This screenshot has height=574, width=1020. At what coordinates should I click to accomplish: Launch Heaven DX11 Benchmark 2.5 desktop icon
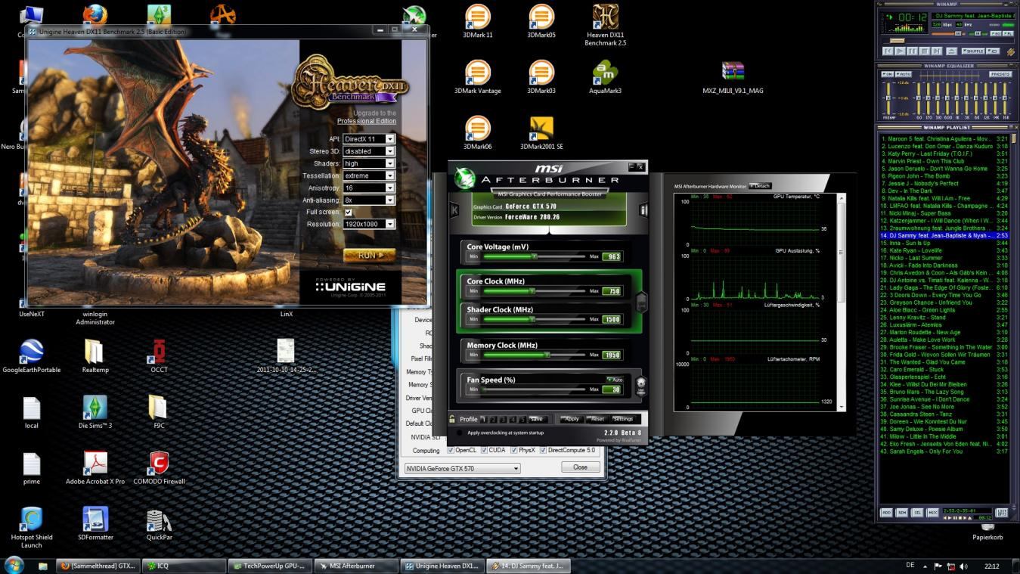point(605,24)
